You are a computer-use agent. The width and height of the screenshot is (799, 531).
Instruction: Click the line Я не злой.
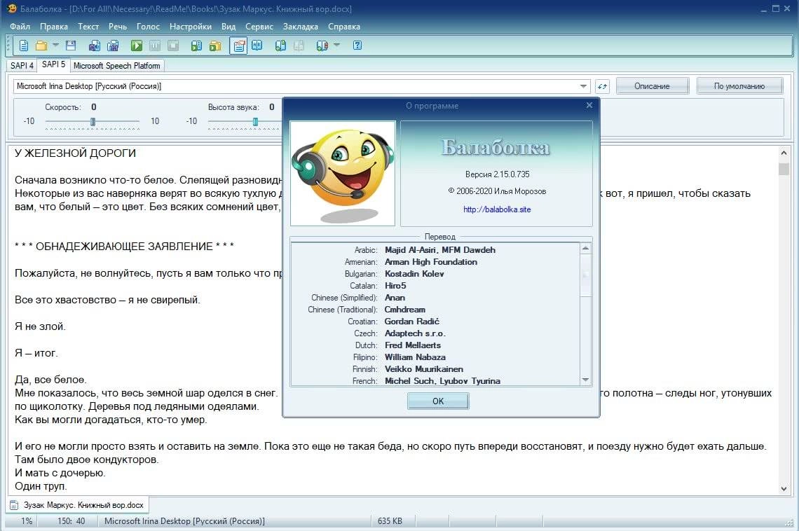40,326
